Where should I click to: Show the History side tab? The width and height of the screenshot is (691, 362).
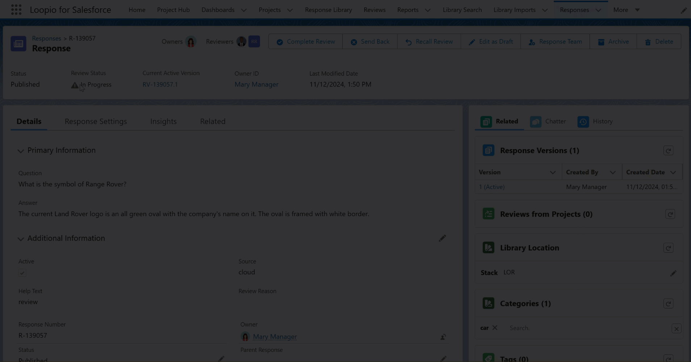(595, 121)
